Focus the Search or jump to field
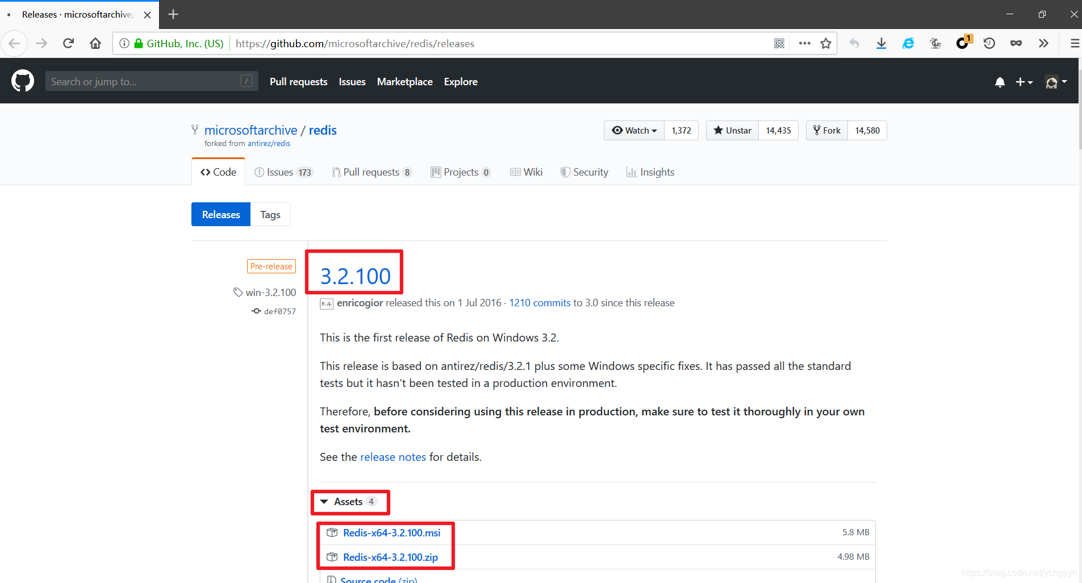1082x583 pixels. pos(152,81)
